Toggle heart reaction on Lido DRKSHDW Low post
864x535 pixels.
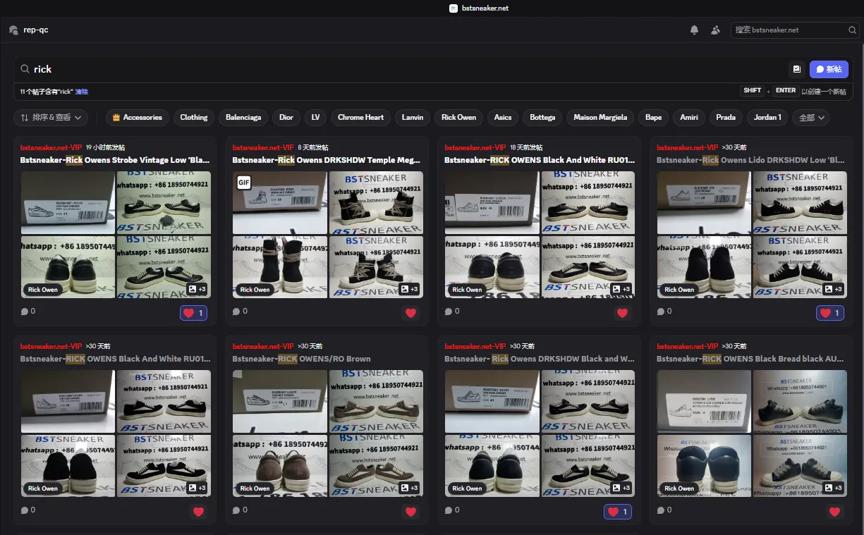830,313
